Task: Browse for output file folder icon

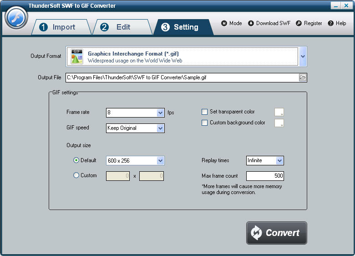Action: click(303, 77)
